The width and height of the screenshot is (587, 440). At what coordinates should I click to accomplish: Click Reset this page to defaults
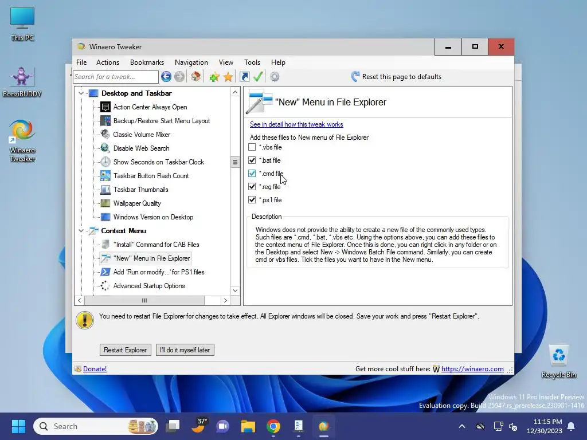(396, 77)
